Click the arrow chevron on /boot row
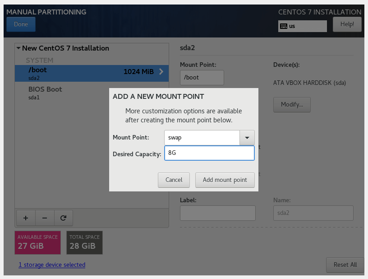Screen dimensions: 368x279 point(161,71)
